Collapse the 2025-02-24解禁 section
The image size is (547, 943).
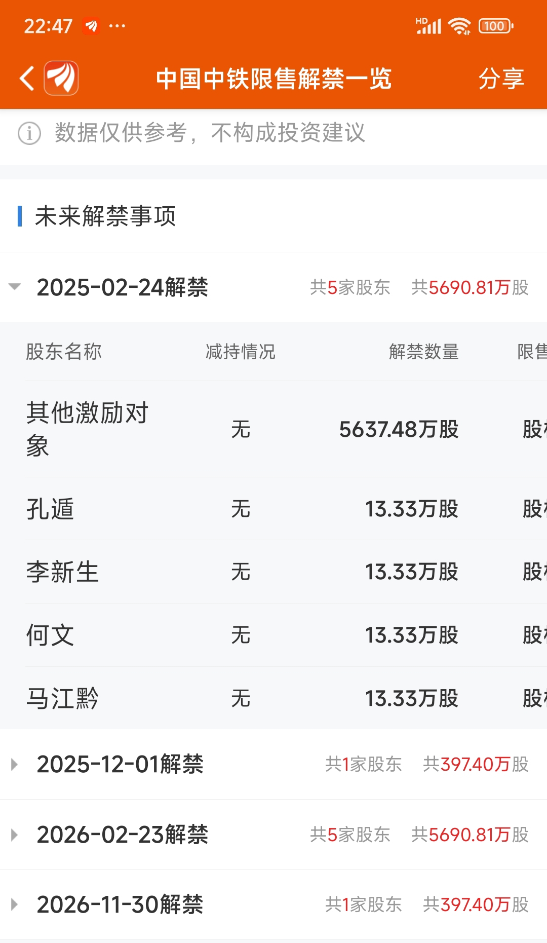pos(273,287)
